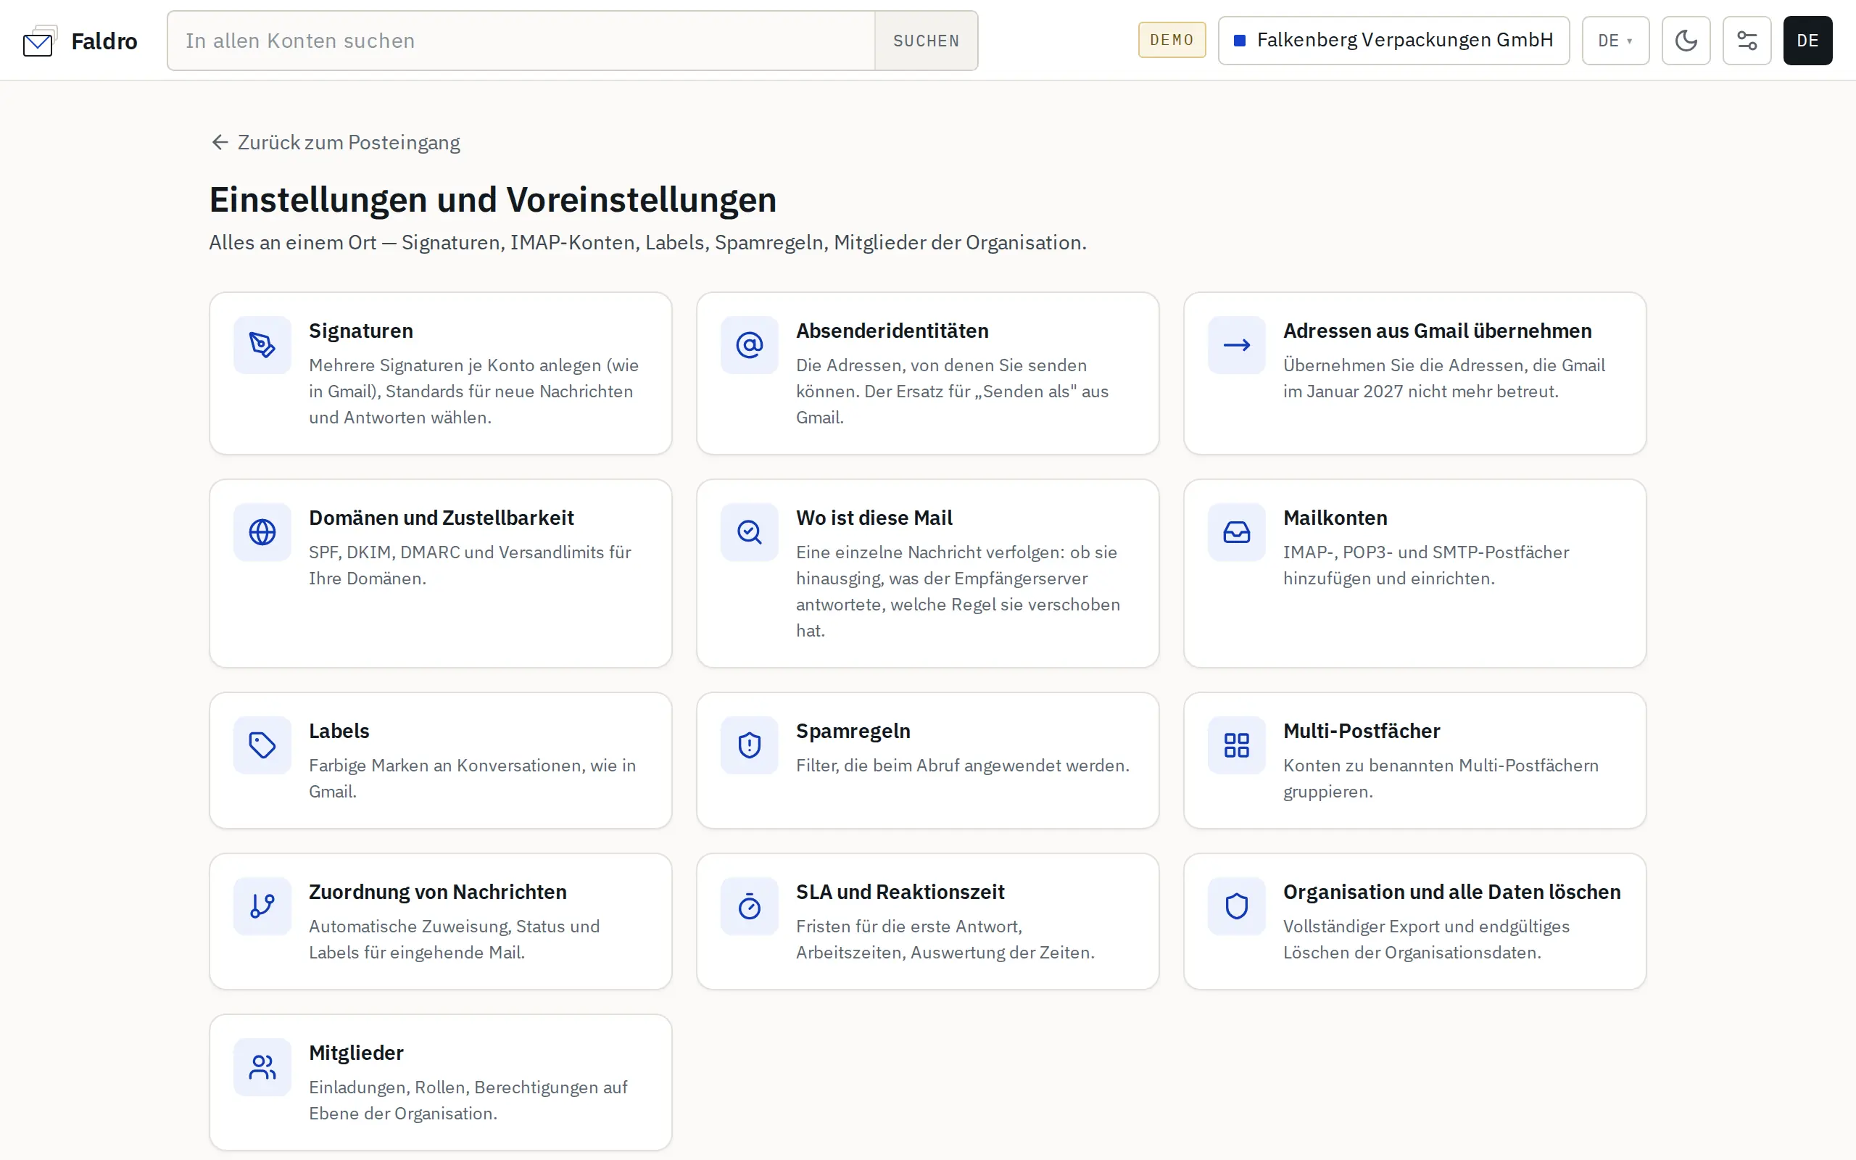Click the Signaturen pen icon

pyautogui.click(x=262, y=345)
